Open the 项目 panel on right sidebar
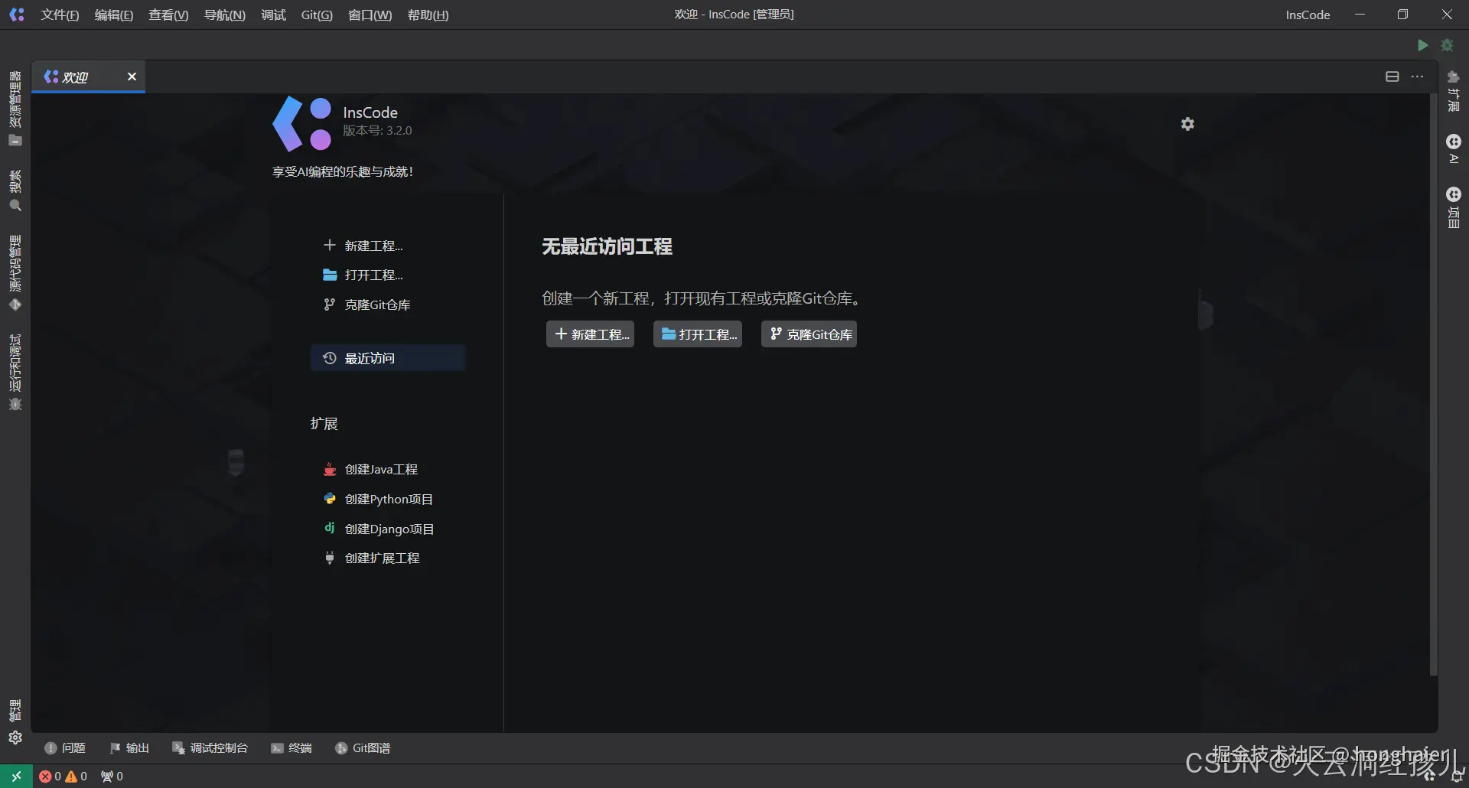Viewport: 1469px width, 788px height. coord(1454,207)
